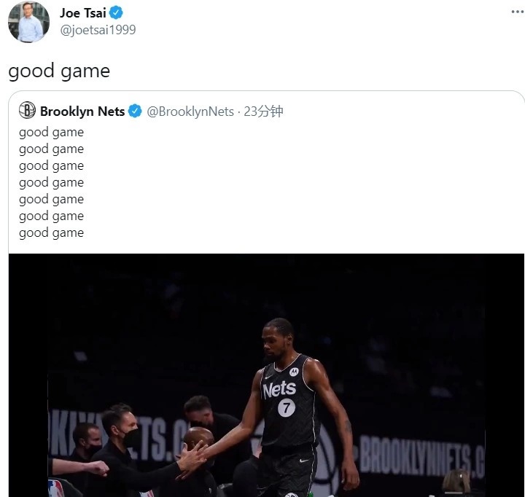
Task: Click the verified badge beside Joe Tsai
Action: point(117,12)
